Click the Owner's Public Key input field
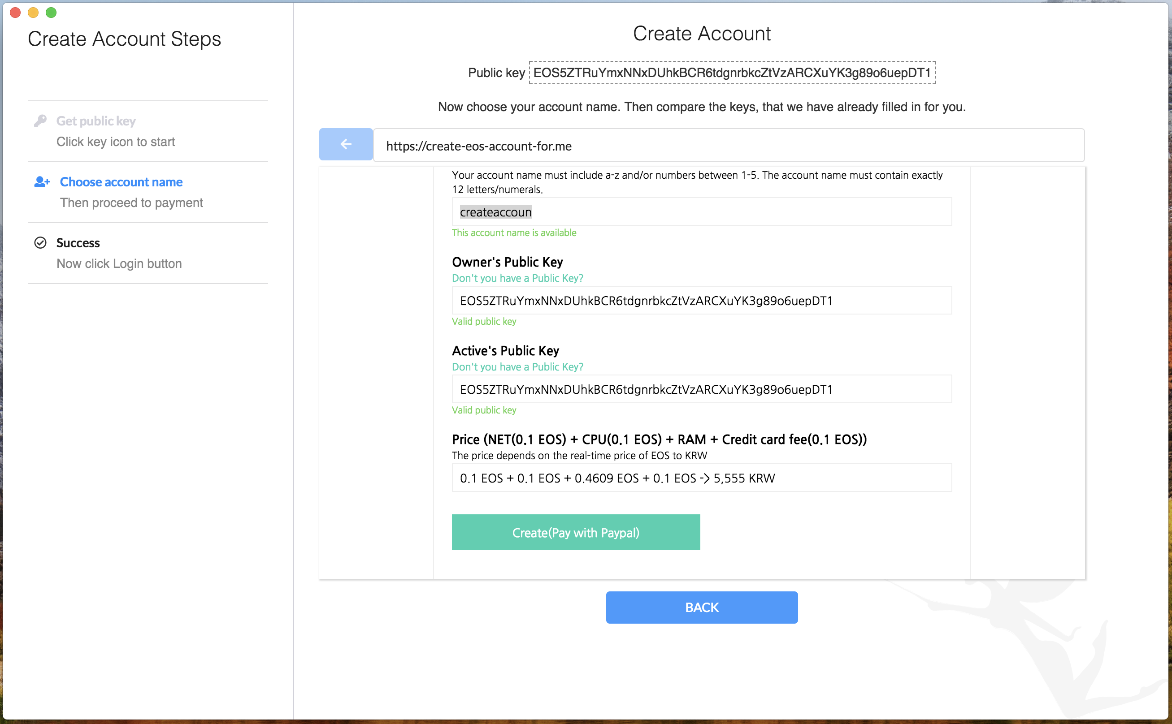Image resolution: width=1172 pixels, height=724 pixels. click(702, 300)
